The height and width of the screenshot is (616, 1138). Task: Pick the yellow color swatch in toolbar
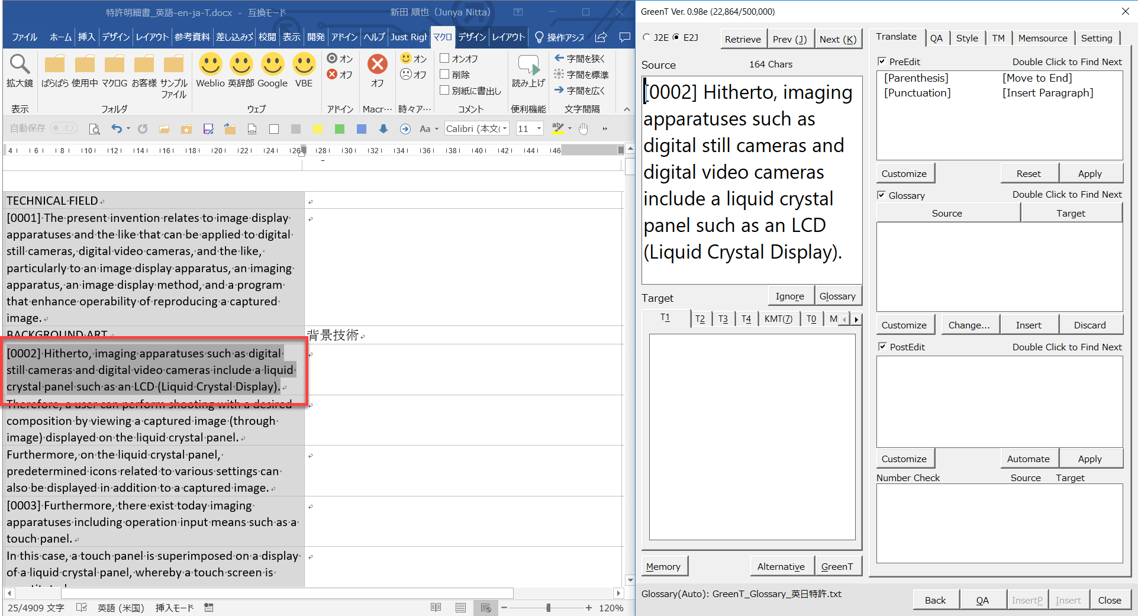(x=318, y=129)
